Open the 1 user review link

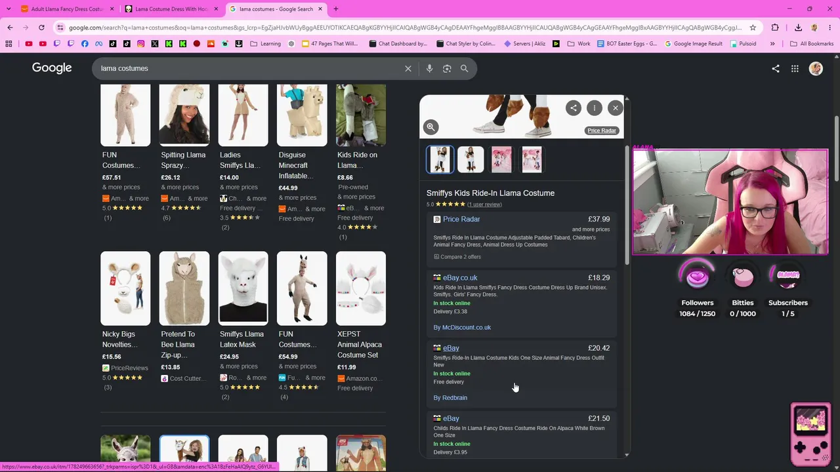click(484, 205)
